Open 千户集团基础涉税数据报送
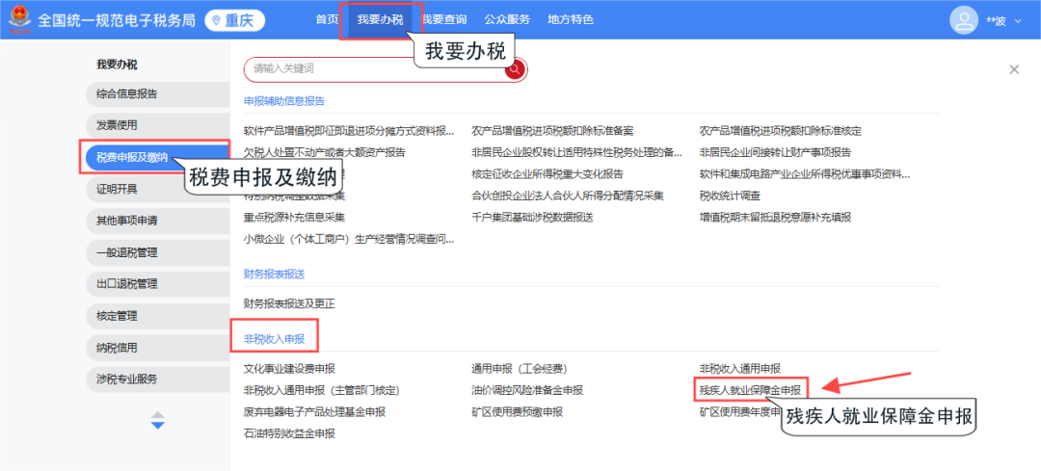Viewport: 1041px width, 471px height. [532, 217]
